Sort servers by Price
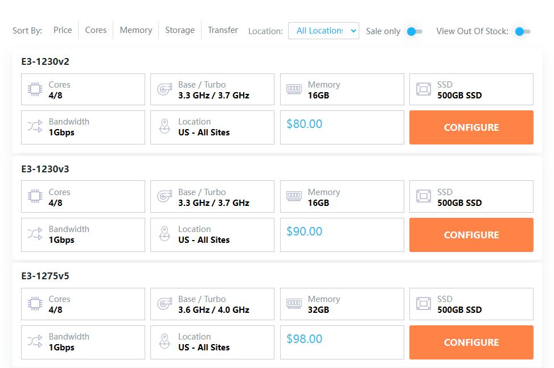 click(63, 30)
